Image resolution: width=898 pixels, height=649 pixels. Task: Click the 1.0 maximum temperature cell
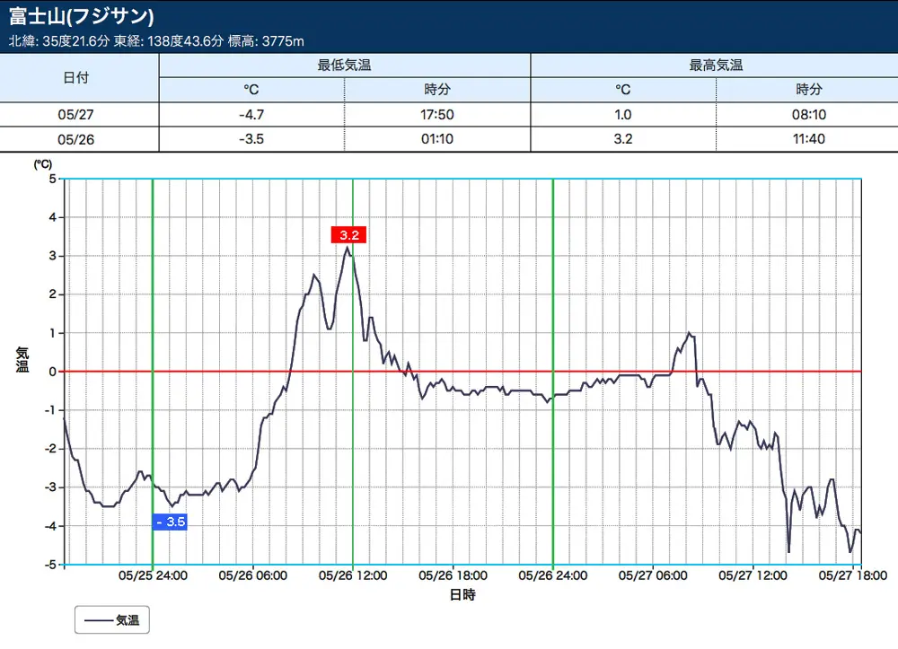623,115
